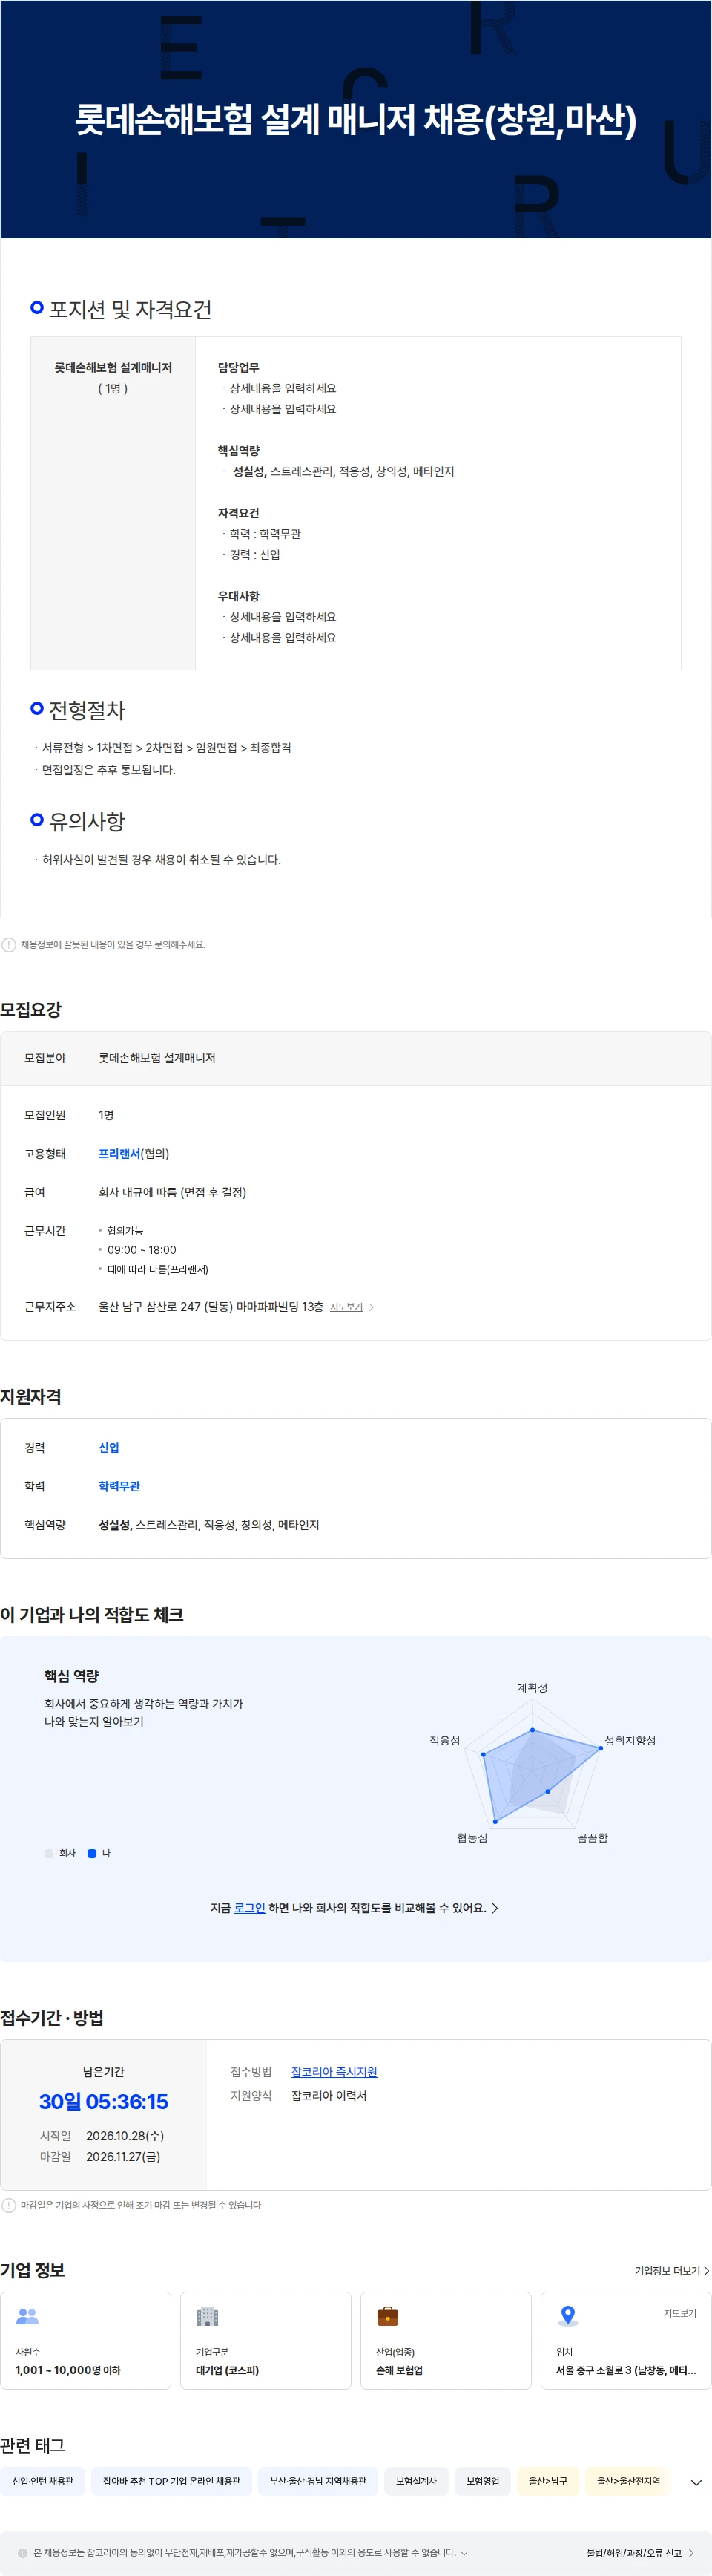Click the 협동심 chart label
Screen dimensions: 712x2576
[472, 1837]
